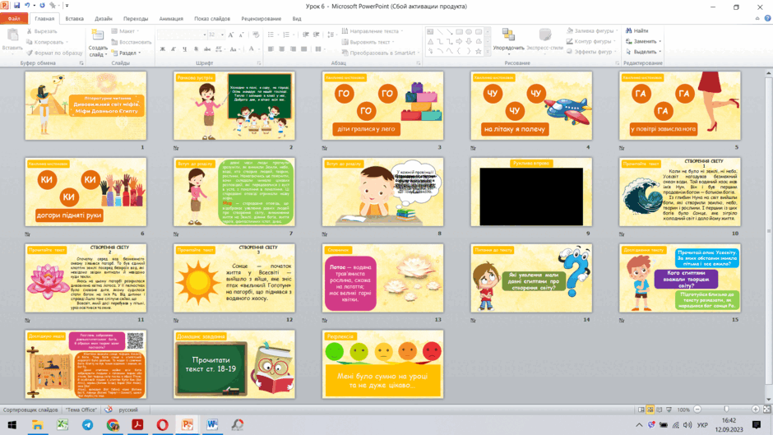Align text right
This screenshot has height=435, width=773.
pyautogui.click(x=293, y=49)
